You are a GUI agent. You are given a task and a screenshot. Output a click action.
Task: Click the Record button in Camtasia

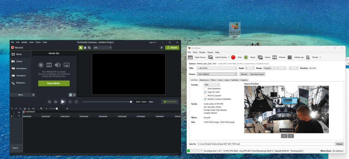click(17, 48)
